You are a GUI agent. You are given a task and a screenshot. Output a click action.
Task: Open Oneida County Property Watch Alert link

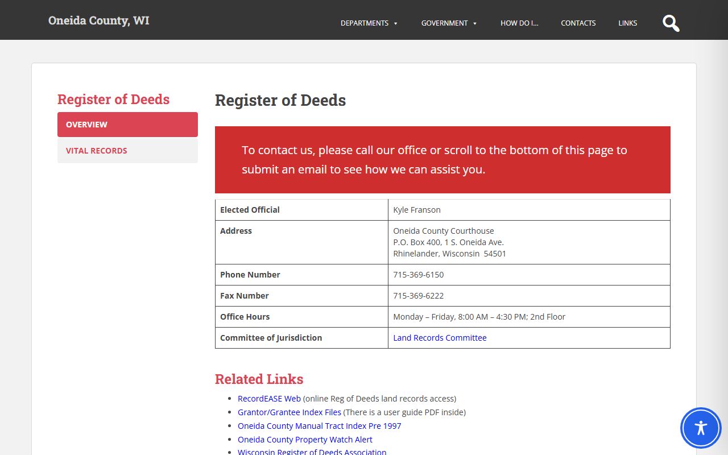pos(305,440)
